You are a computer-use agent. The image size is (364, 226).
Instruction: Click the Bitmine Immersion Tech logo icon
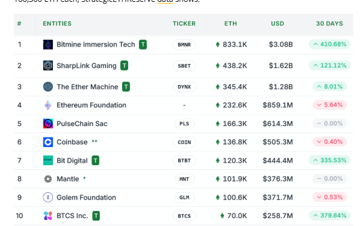pyautogui.click(x=48, y=45)
